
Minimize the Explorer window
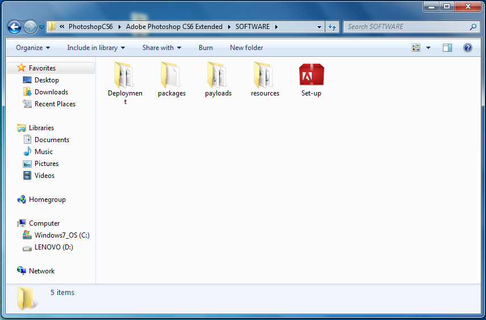[431, 6]
